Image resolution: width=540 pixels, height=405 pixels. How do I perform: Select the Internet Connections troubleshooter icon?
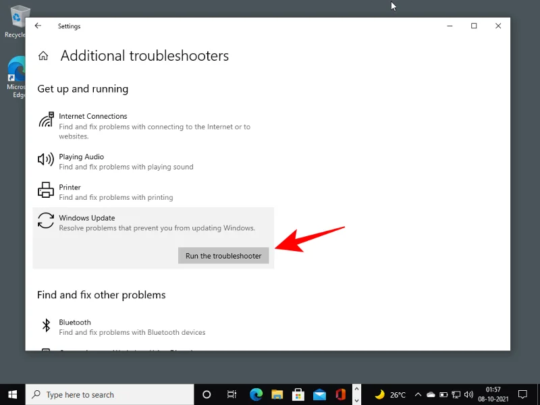coord(46,119)
